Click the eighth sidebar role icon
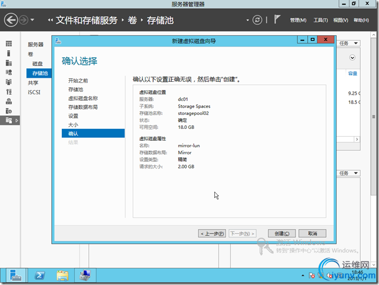 click(x=9, y=111)
